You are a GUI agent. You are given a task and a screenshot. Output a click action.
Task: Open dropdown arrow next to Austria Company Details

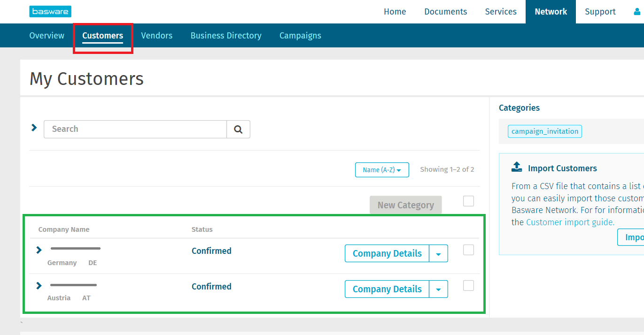point(438,289)
